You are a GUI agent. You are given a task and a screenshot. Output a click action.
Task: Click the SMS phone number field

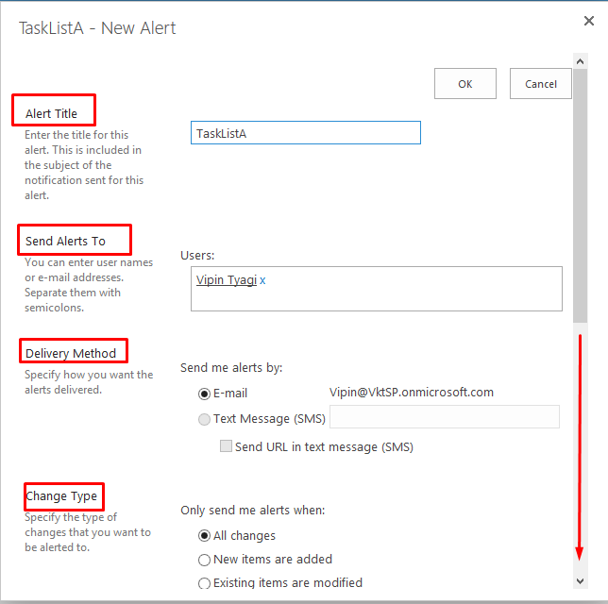point(444,417)
